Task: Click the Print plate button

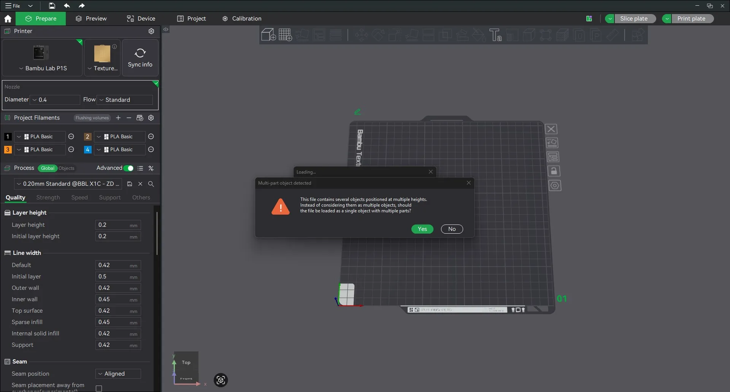Action: click(692, 19)
